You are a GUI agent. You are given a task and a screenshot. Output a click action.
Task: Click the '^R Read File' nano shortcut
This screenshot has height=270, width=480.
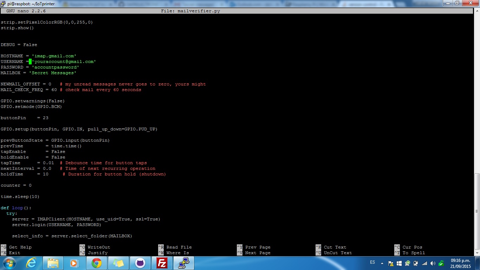pyautogui.click(x=175, y=247)
